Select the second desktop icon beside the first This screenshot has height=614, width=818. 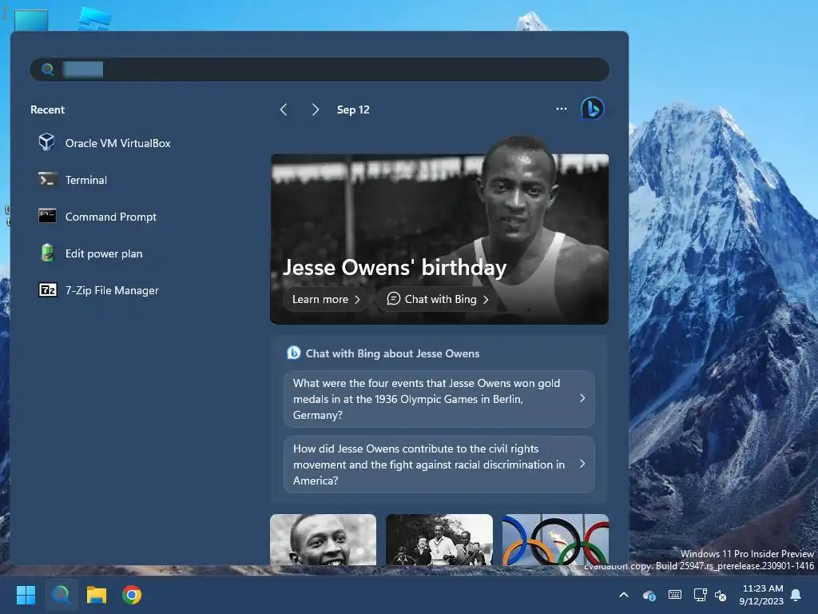click(94, 18)
